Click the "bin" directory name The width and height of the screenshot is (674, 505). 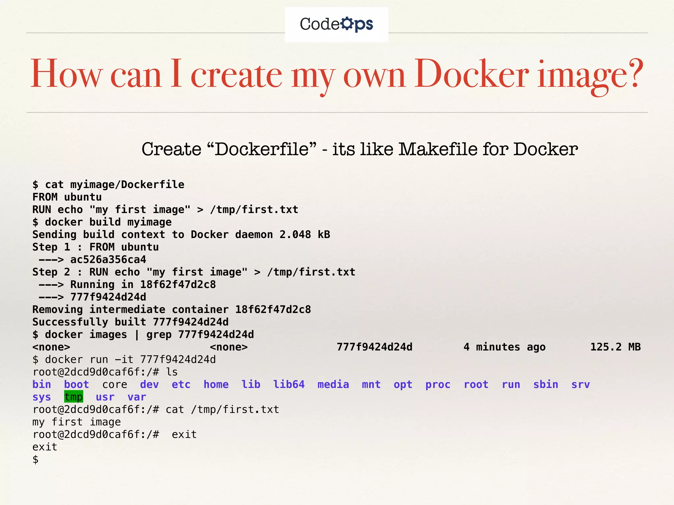coord(42,385)
